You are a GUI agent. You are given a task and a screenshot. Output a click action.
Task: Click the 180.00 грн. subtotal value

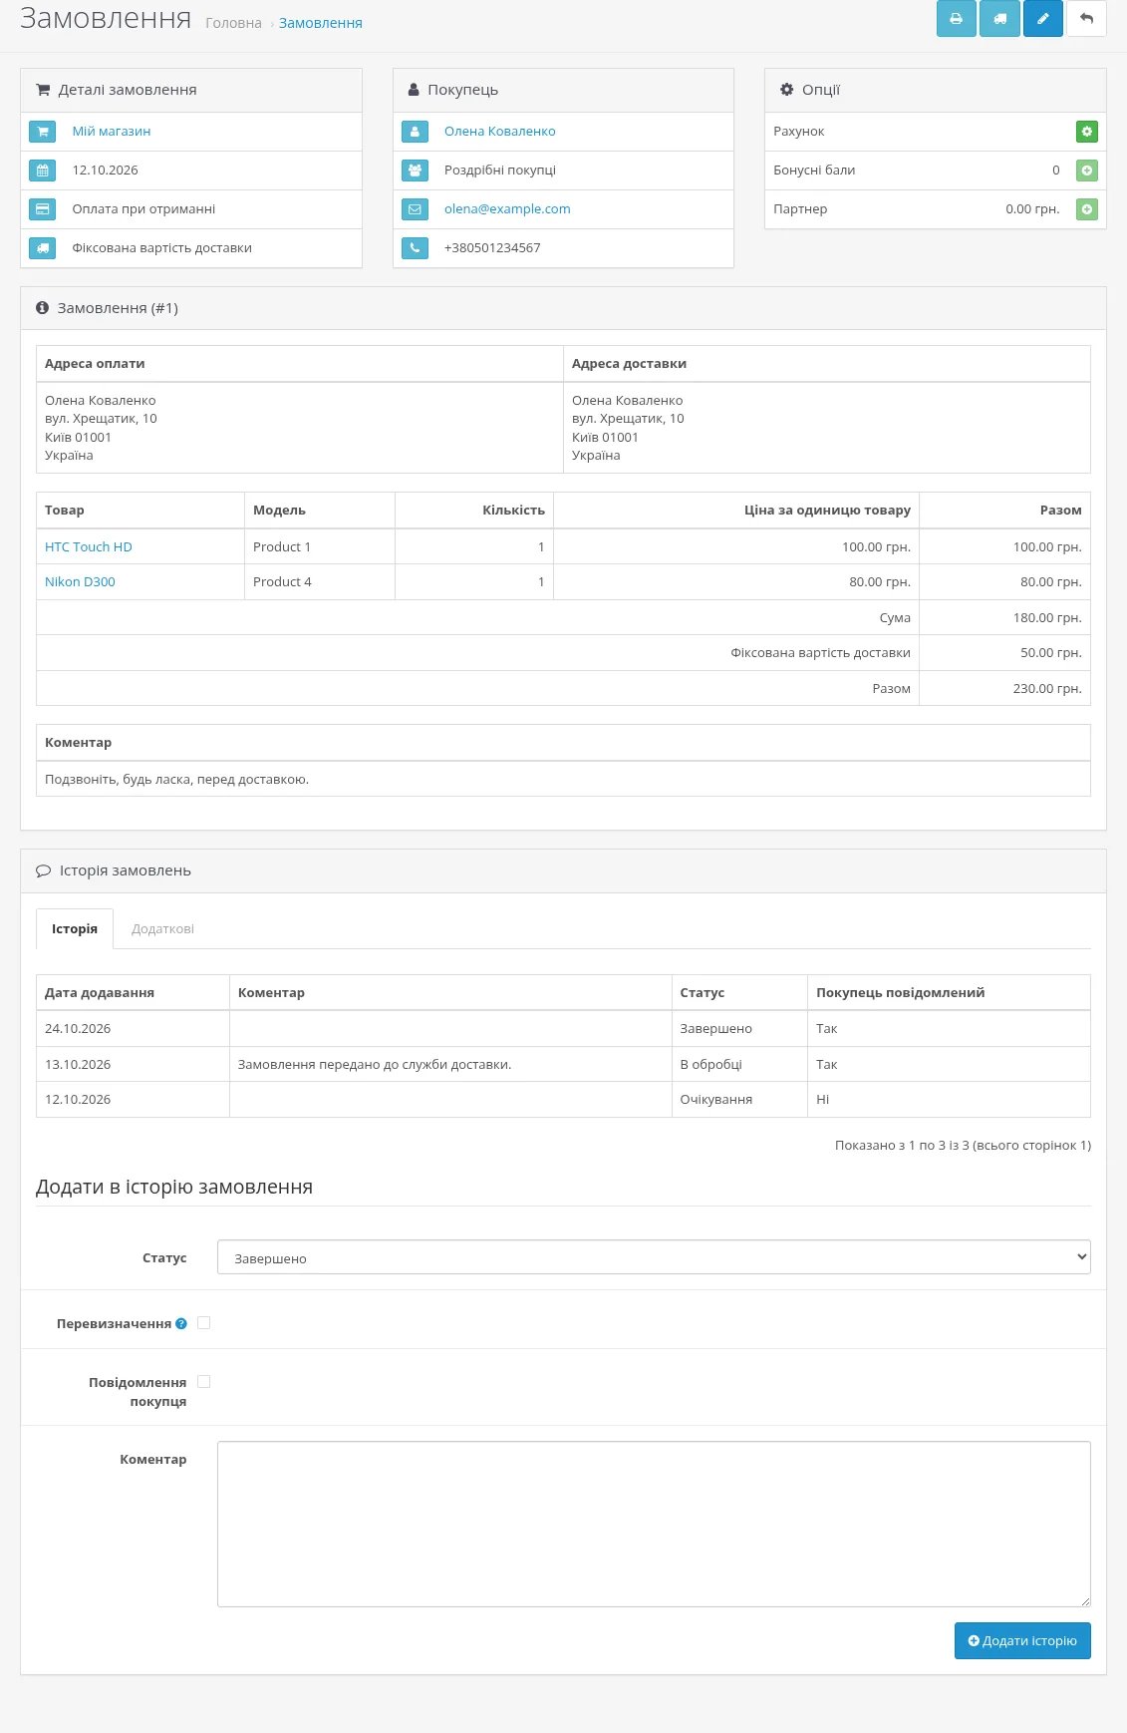point(1047,618)
